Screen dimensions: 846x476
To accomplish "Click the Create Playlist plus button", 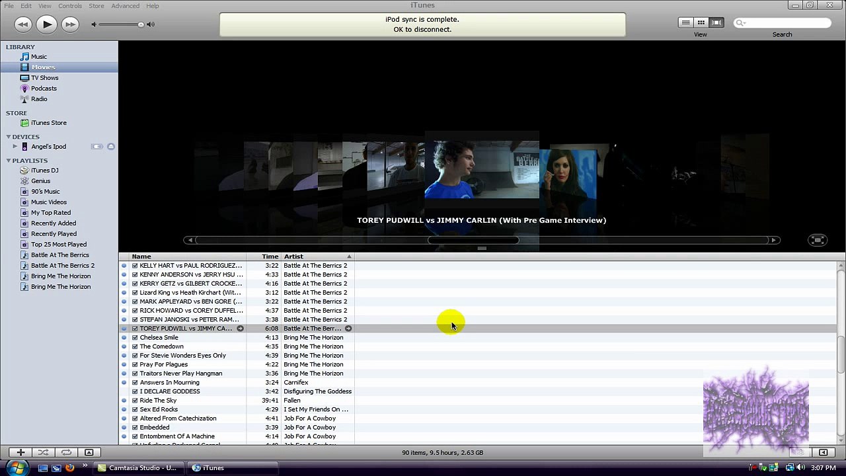I will (20, 453).
